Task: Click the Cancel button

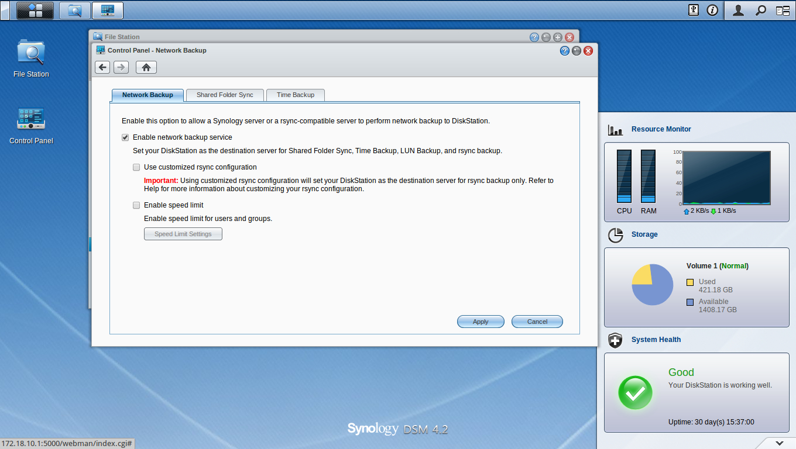Action: tap(537, 322)
